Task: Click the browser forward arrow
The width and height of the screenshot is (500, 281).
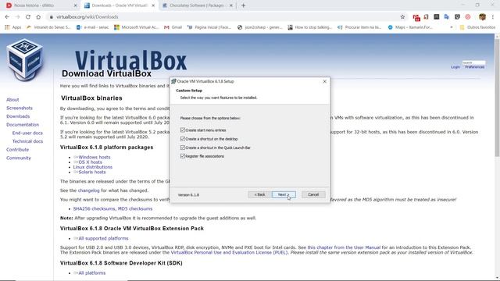Action: pyautogui.click(x=17, y=17)
